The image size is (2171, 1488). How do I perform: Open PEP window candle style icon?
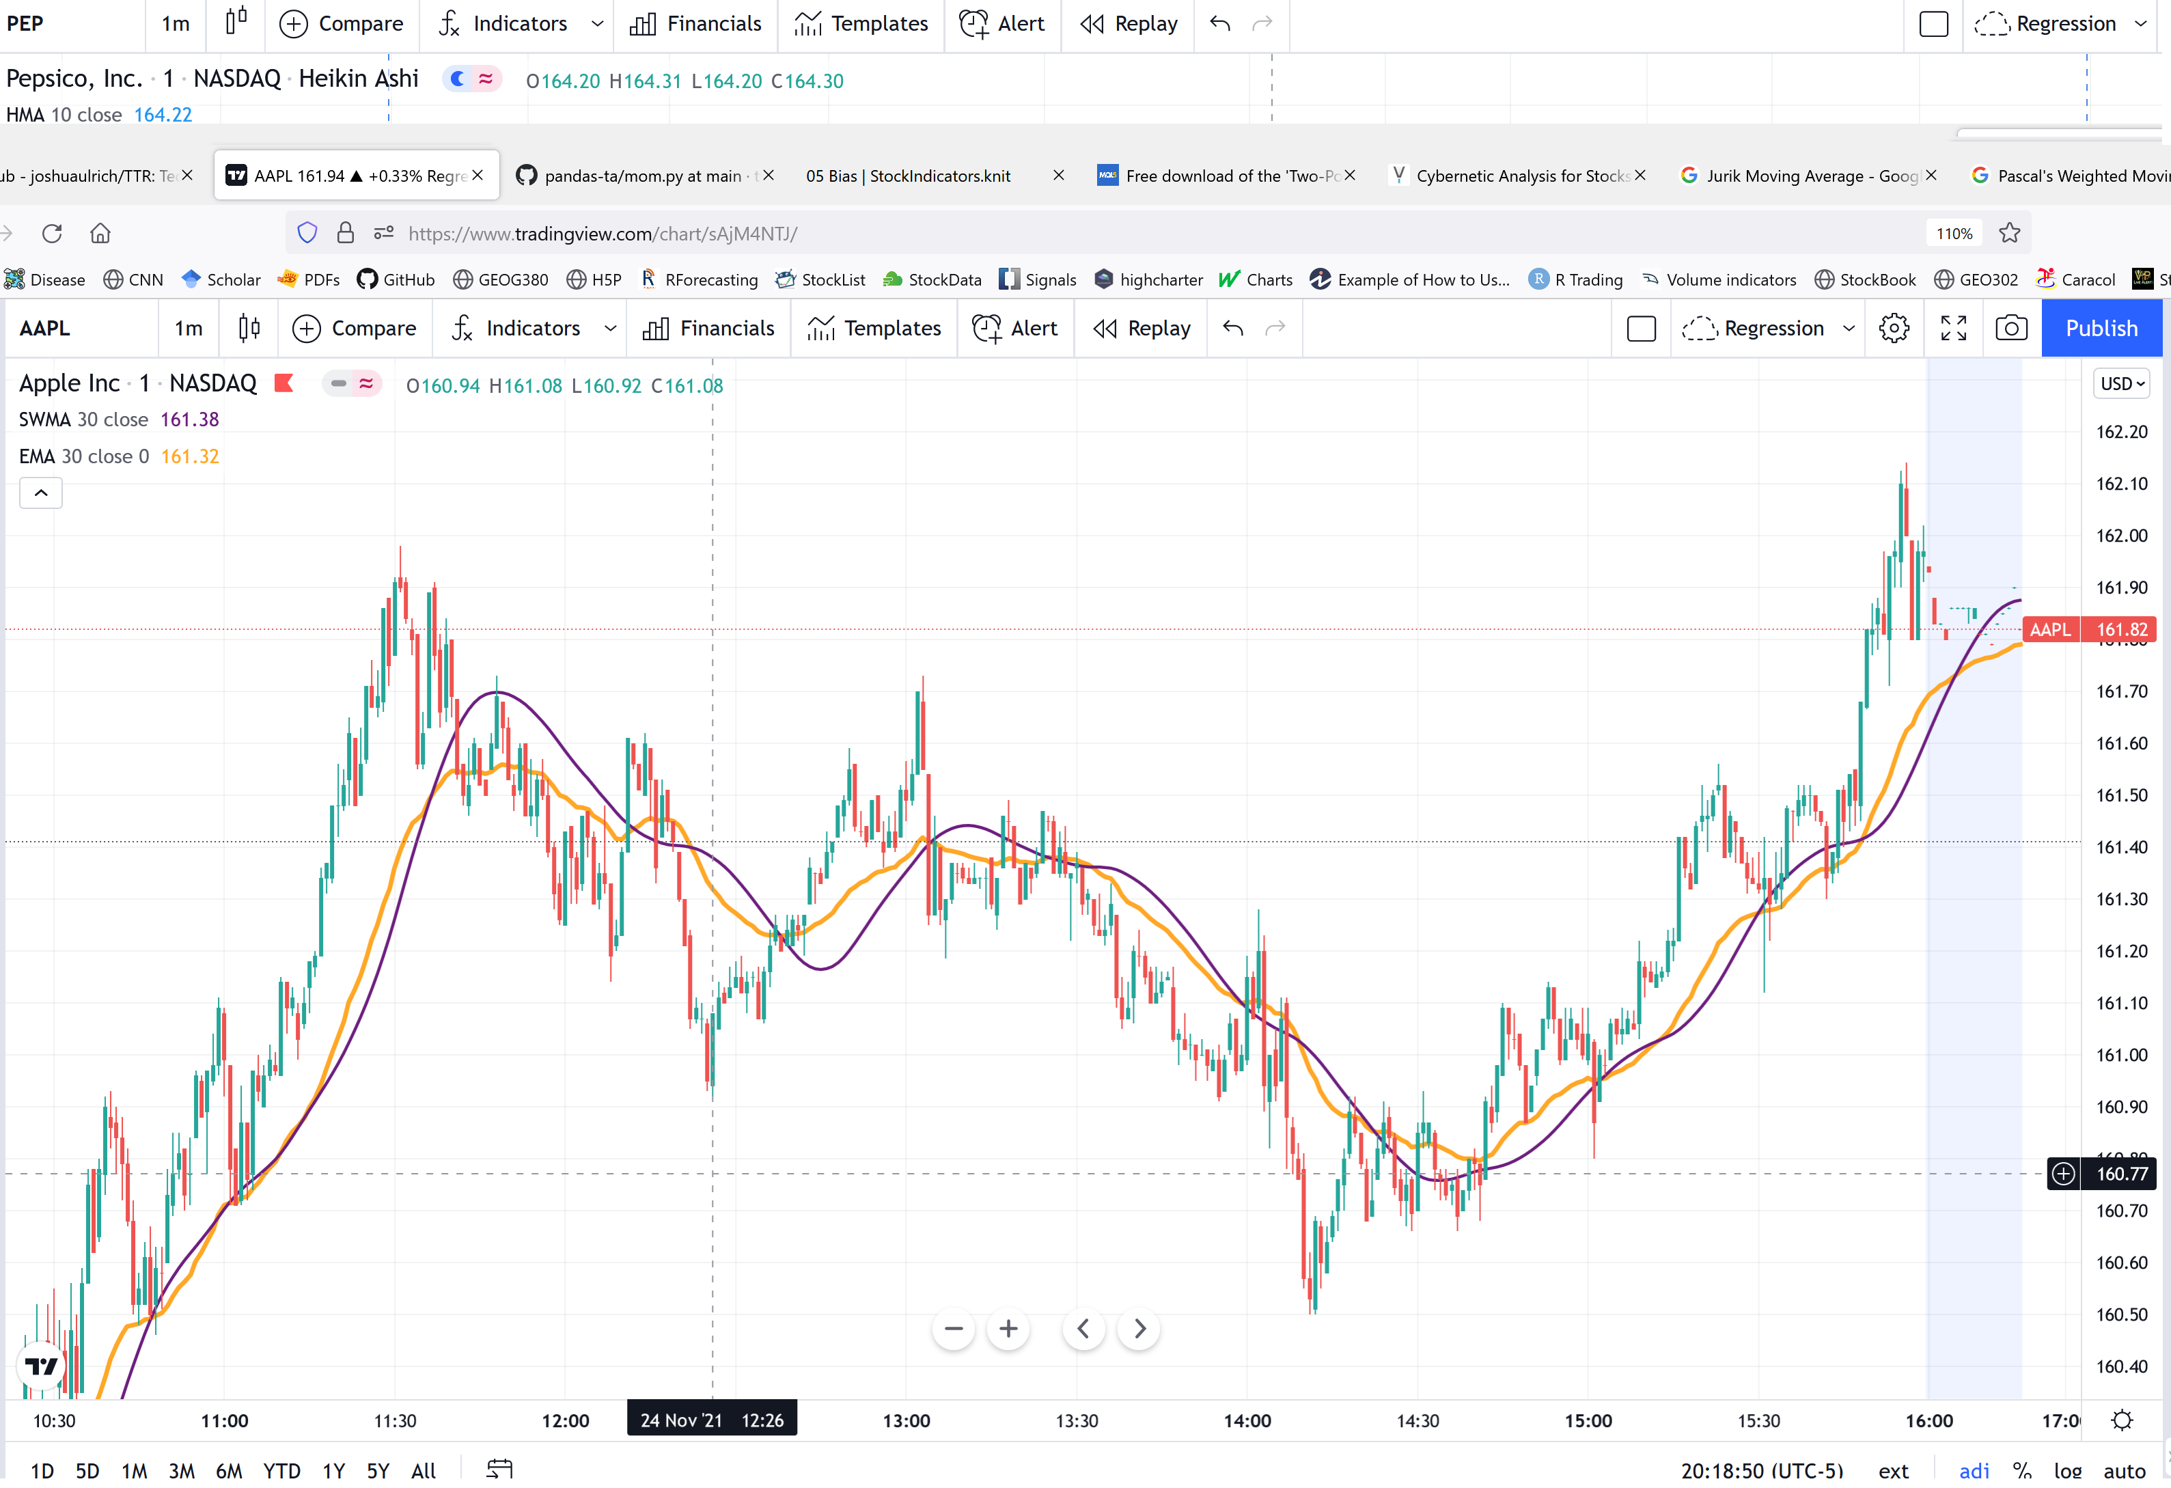point(236,20)
